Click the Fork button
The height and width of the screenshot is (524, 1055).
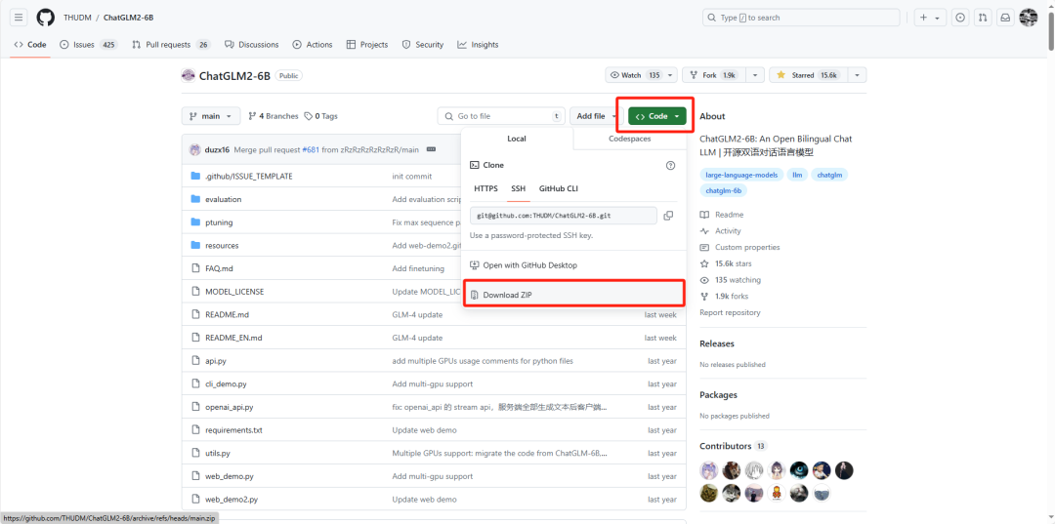point(714,75)
